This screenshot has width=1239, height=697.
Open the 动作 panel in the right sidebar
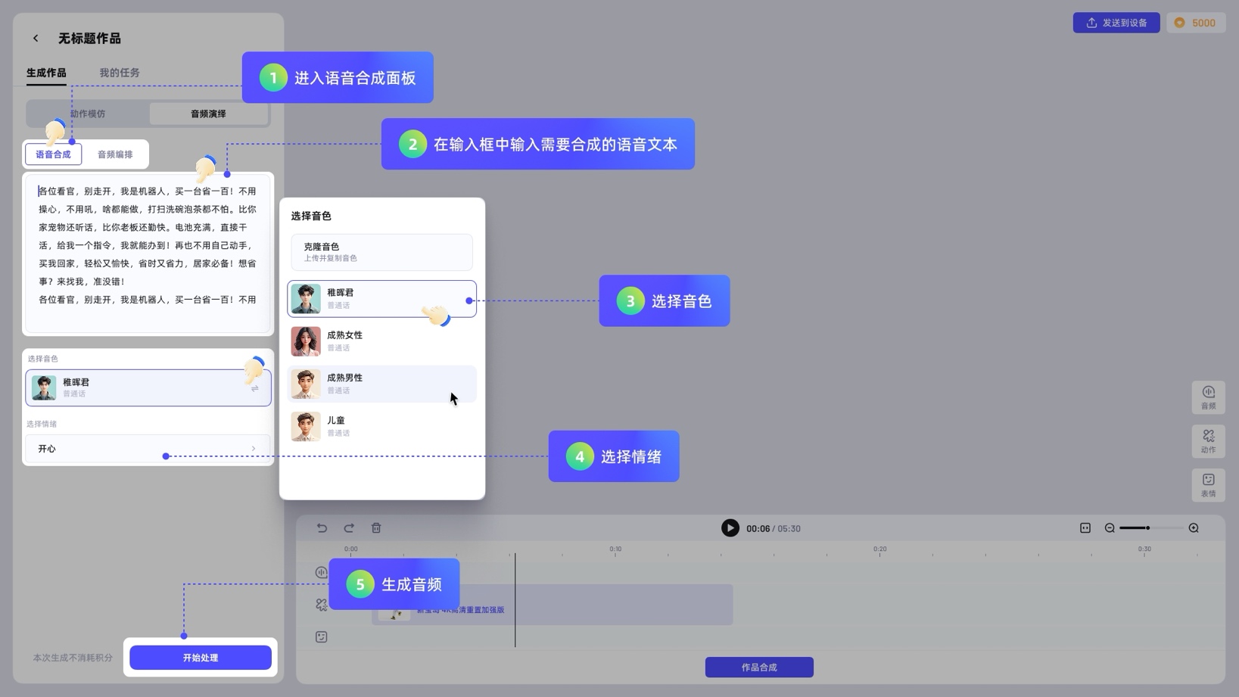[1209, 441]
